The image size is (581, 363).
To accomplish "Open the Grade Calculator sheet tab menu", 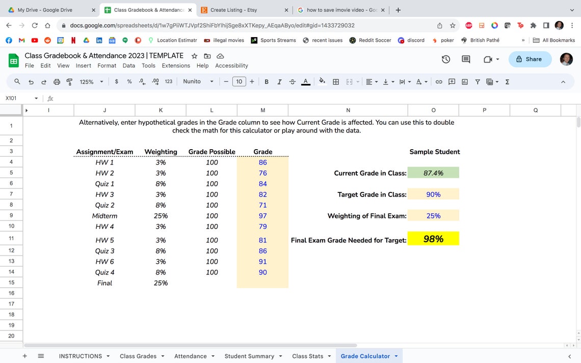I will tap(395, 356).
